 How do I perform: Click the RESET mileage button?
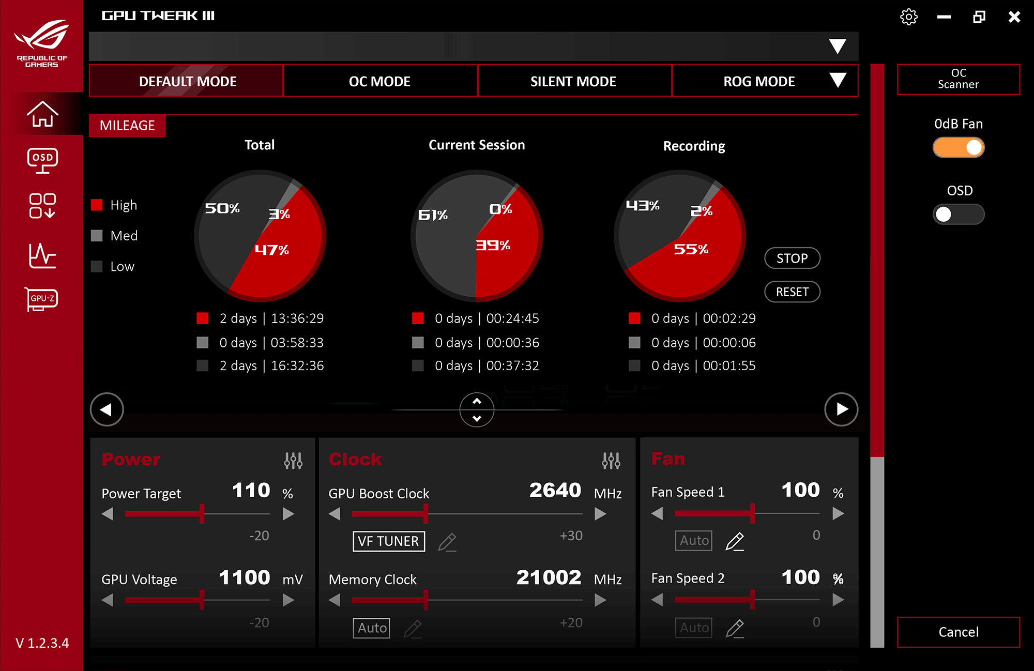pyautogui.click(x=792, y=289)
